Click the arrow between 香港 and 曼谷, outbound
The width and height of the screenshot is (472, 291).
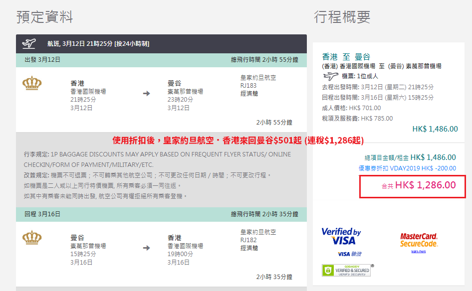[147, 94]
